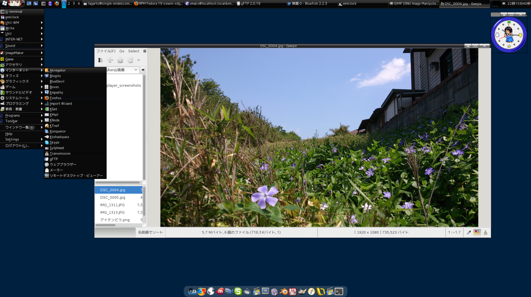Click the 名前順でソート sort control
This screenshot has width=531, height=297.
click(150, 232)
